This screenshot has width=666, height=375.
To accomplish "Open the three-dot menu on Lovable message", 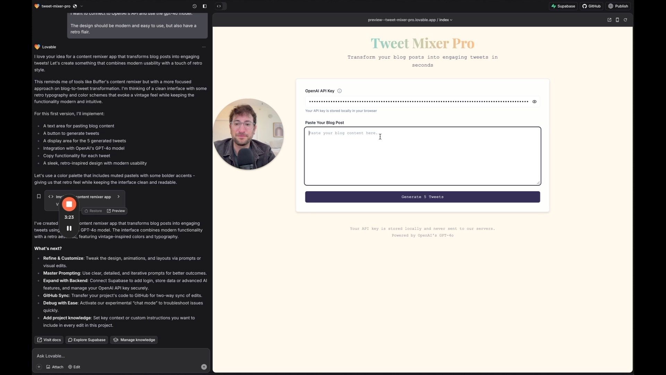I will click(x=204, y=47).
